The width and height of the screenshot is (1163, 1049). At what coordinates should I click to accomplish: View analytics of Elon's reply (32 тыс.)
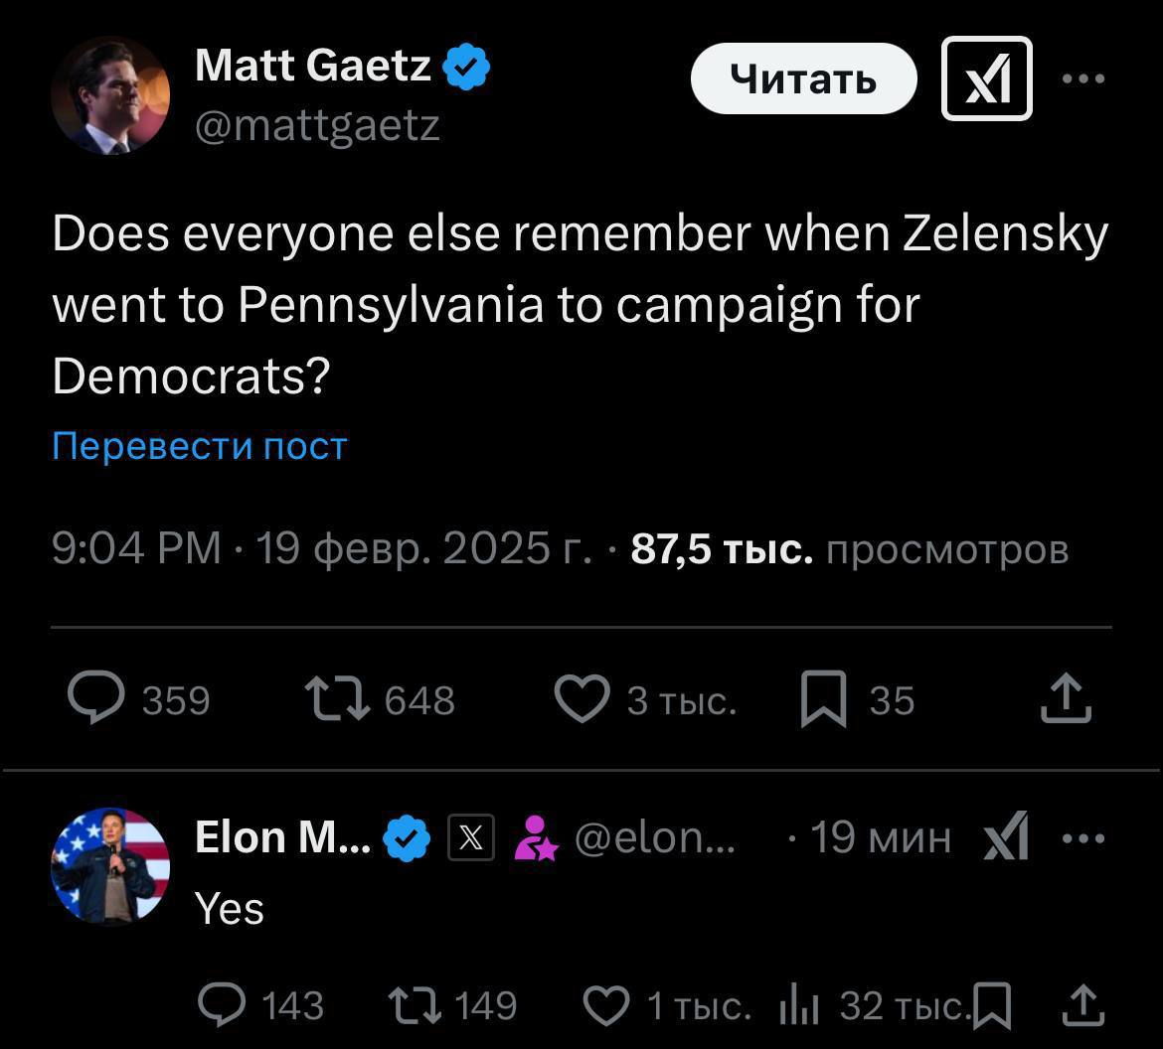(799, 1005)
